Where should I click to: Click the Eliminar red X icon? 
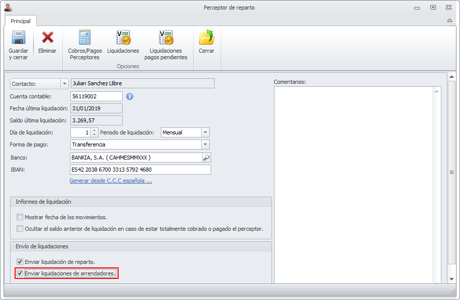click(x=47, y=37)
